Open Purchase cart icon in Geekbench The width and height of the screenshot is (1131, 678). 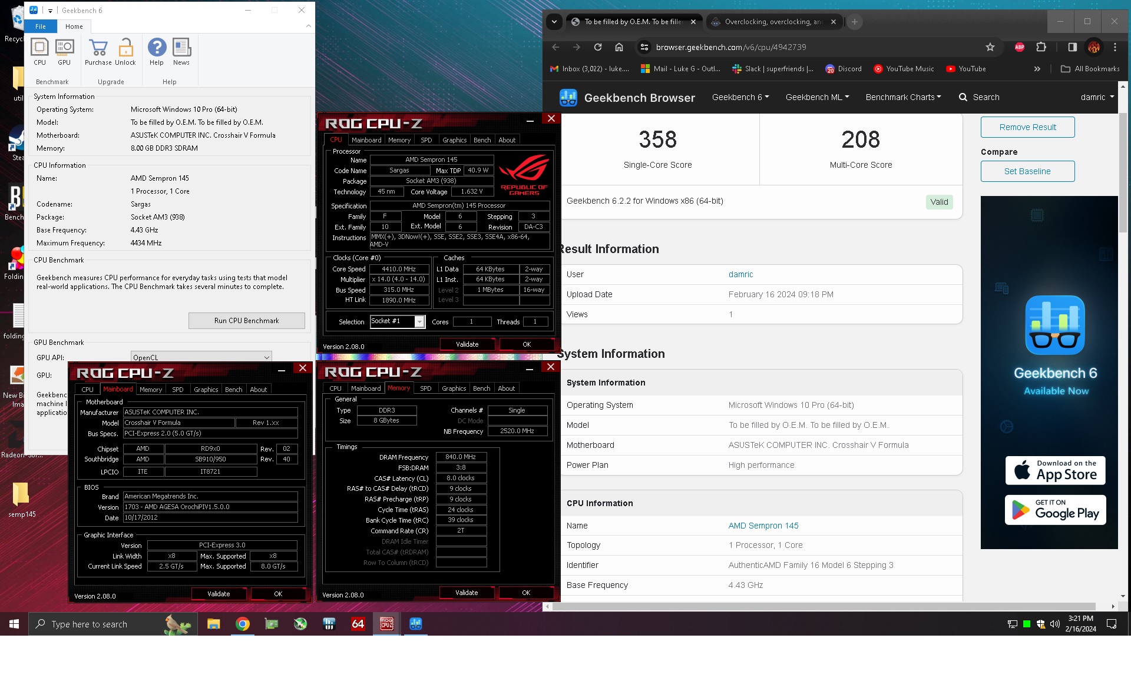(98, 52)
